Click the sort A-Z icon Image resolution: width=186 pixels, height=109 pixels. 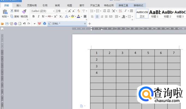(x=120, y=11)
